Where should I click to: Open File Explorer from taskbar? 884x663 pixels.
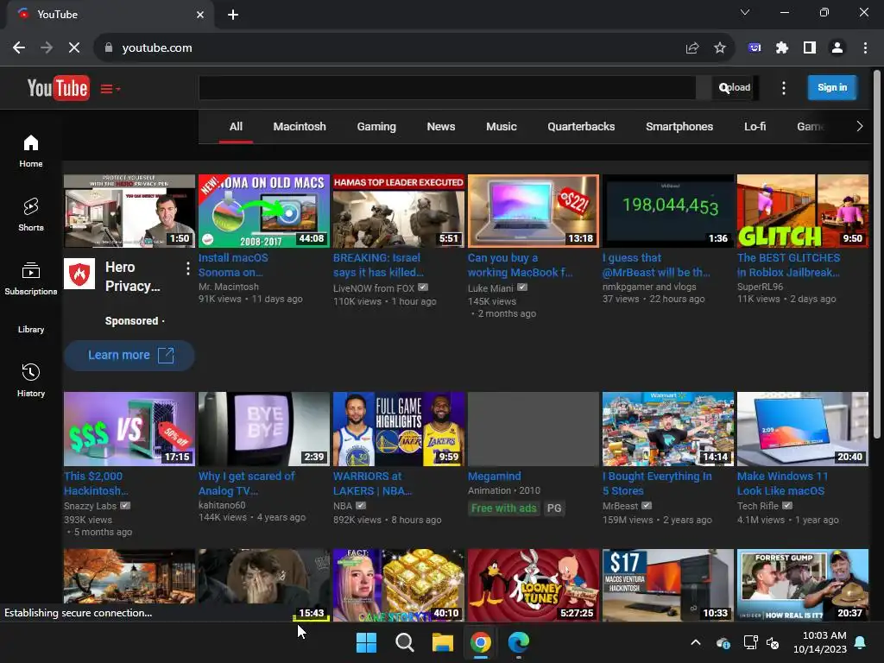pyautogui.click(x=443, y=642)
